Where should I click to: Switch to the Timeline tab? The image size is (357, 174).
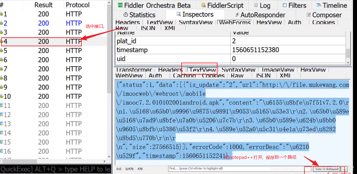[x=332, y=6]
